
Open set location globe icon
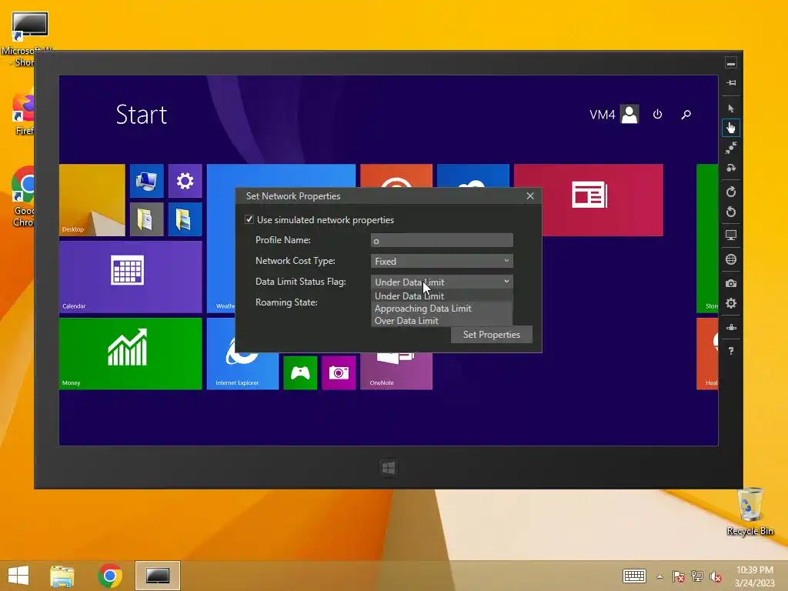[x=731, y=259]
